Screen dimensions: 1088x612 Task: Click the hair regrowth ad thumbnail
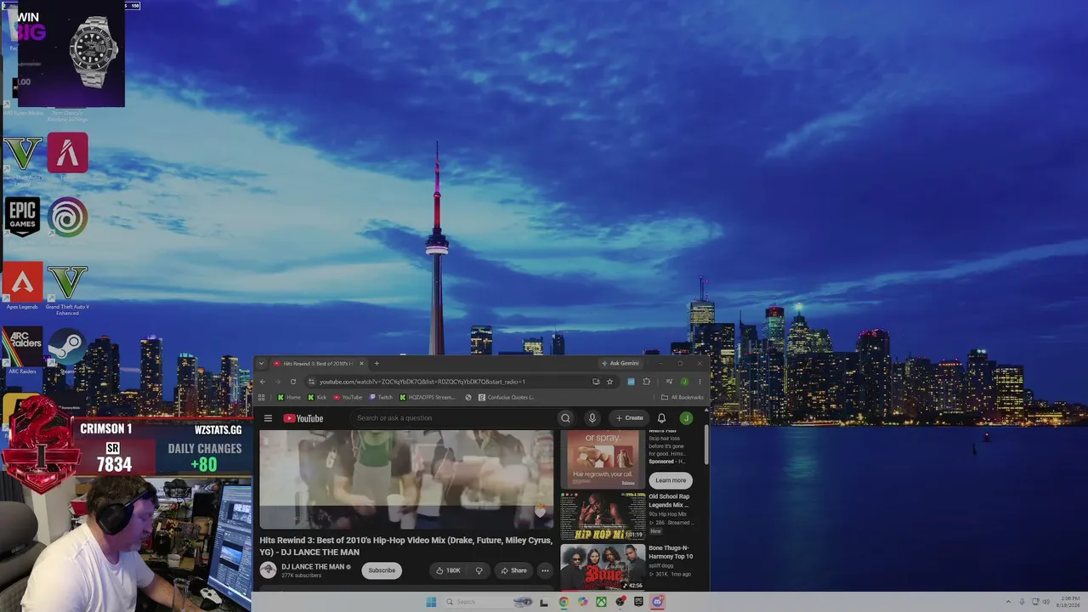point(603,459)
